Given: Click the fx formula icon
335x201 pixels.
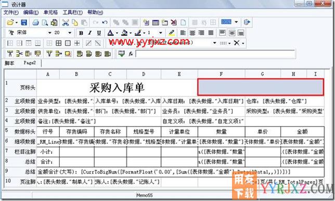Looking at the screenshot, I should [131, 54].
